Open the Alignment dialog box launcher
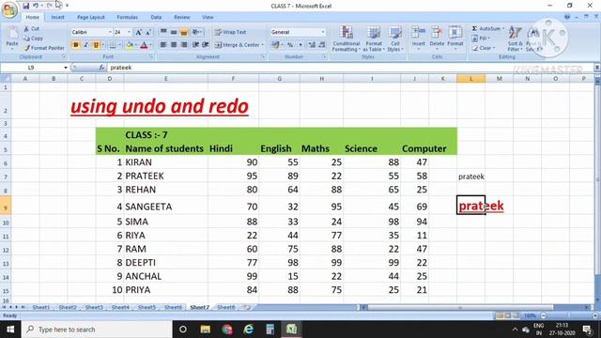601x338 pixels. pyautogui.click(x=263, y=56)
